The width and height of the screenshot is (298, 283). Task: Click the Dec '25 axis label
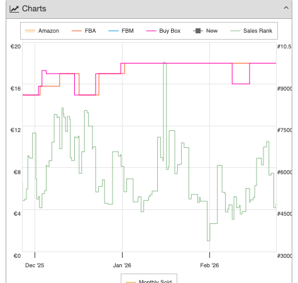[x=35, y=265]
